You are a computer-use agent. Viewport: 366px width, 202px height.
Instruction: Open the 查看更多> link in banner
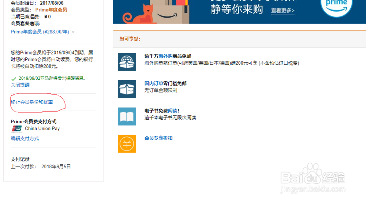click(x=283, y=11)
